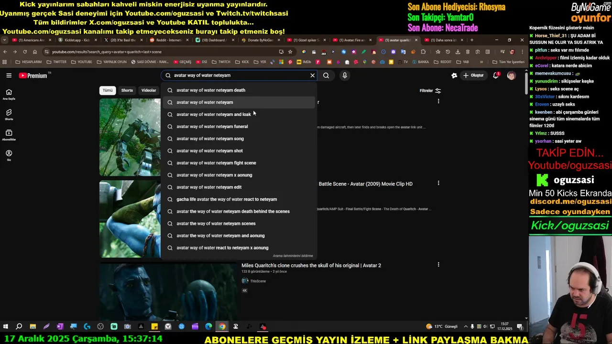Open the first video thumbnail with AMP suit

point(130,137)
